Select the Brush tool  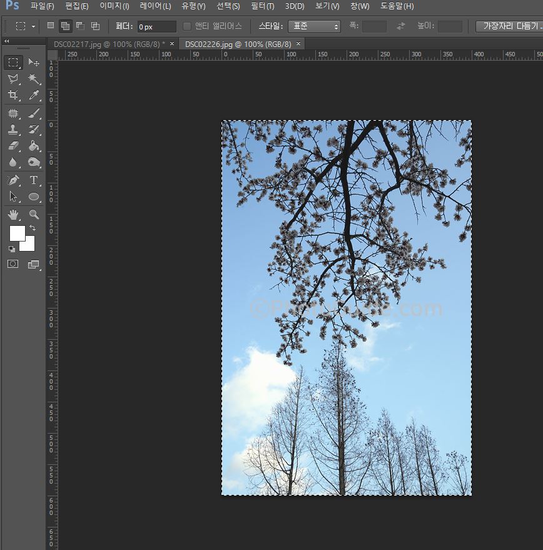click(34, 113)
